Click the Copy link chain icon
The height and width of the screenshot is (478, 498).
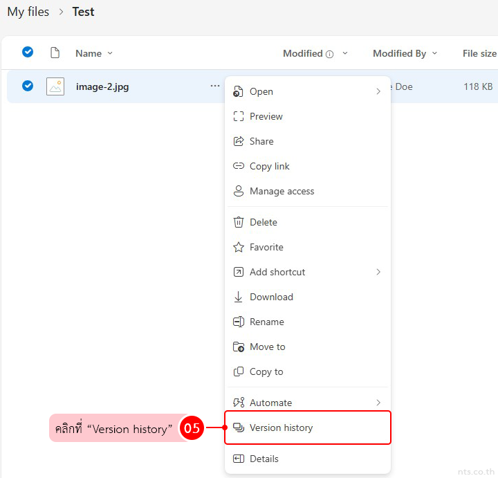[239, 166]
